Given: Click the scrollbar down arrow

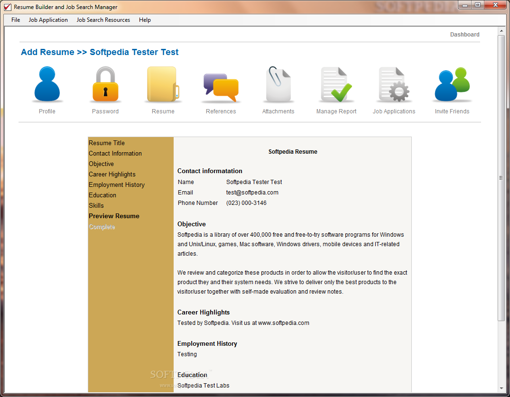Looking at the screenshot, I should [x=501, y=388].
